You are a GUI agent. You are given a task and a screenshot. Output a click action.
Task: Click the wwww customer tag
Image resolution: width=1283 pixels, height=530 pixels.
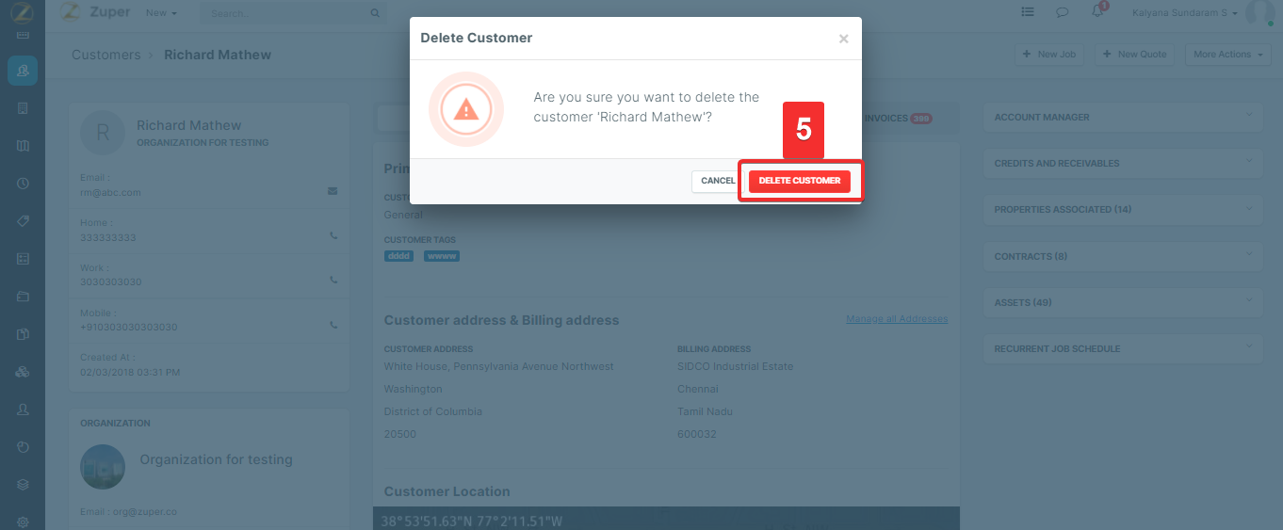(441, 256)
